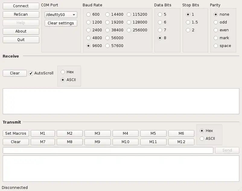
Task: Rescan ports with ReScan button
Action: 21,14
